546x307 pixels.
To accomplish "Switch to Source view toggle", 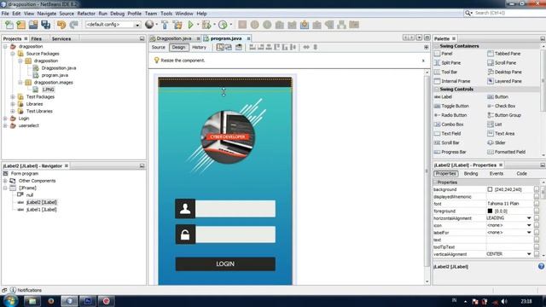I will click(x=159, y=48).
